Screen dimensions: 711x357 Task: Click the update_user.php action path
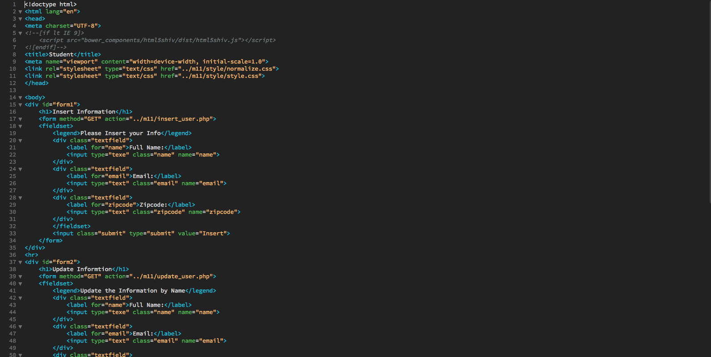coord(171,276)
